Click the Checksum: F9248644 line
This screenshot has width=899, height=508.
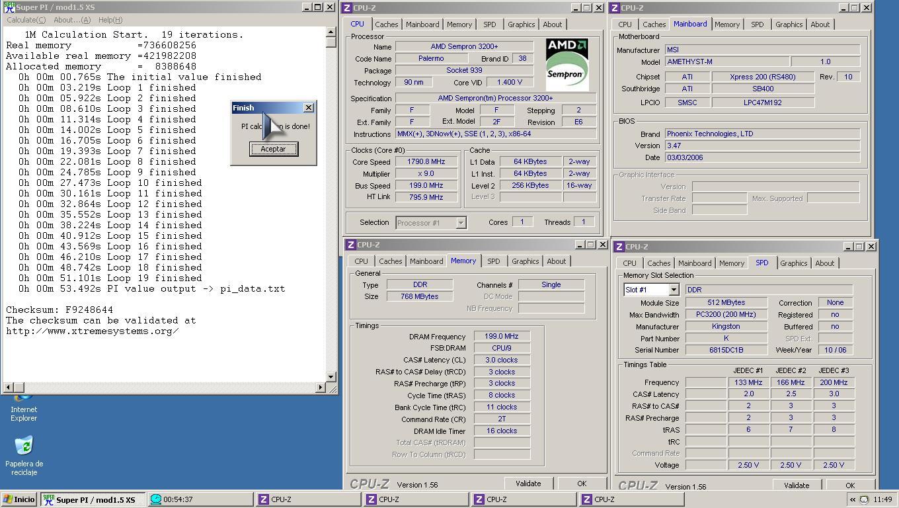click(x=59, y=310)
